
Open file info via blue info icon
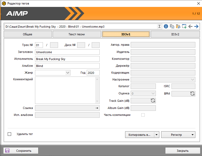pyautogui.click(x=166, y=27)
